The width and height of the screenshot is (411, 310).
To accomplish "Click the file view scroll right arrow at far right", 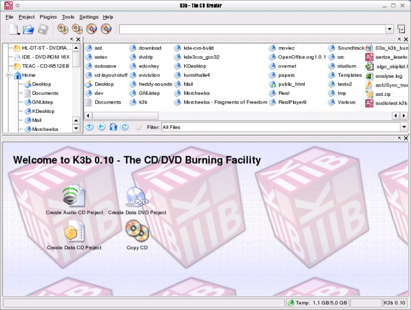I will click(404, 116).
